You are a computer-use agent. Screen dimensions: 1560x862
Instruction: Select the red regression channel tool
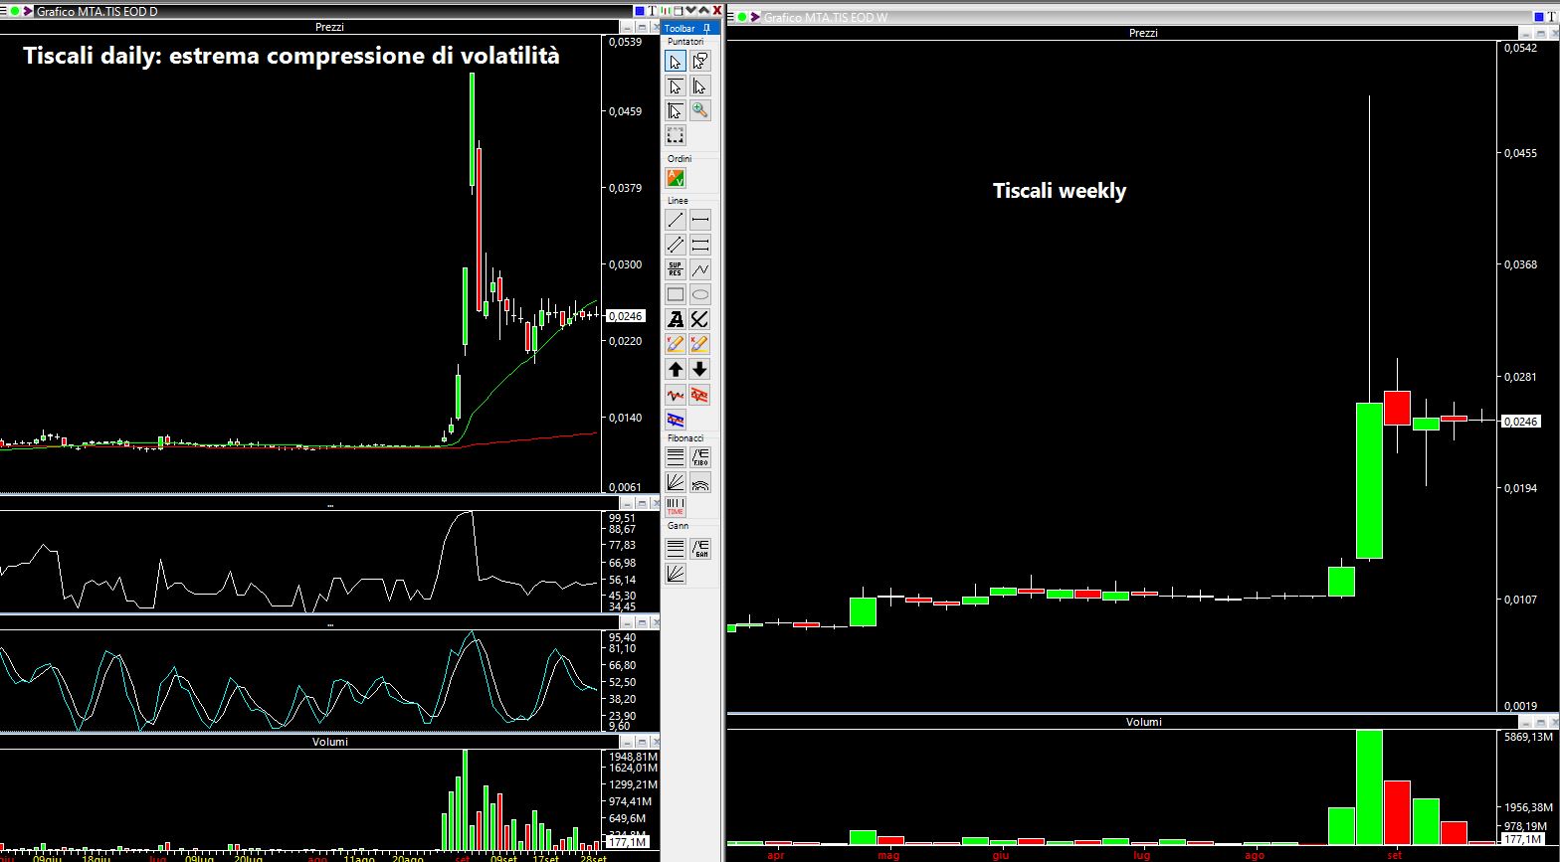tap(700, 395)
